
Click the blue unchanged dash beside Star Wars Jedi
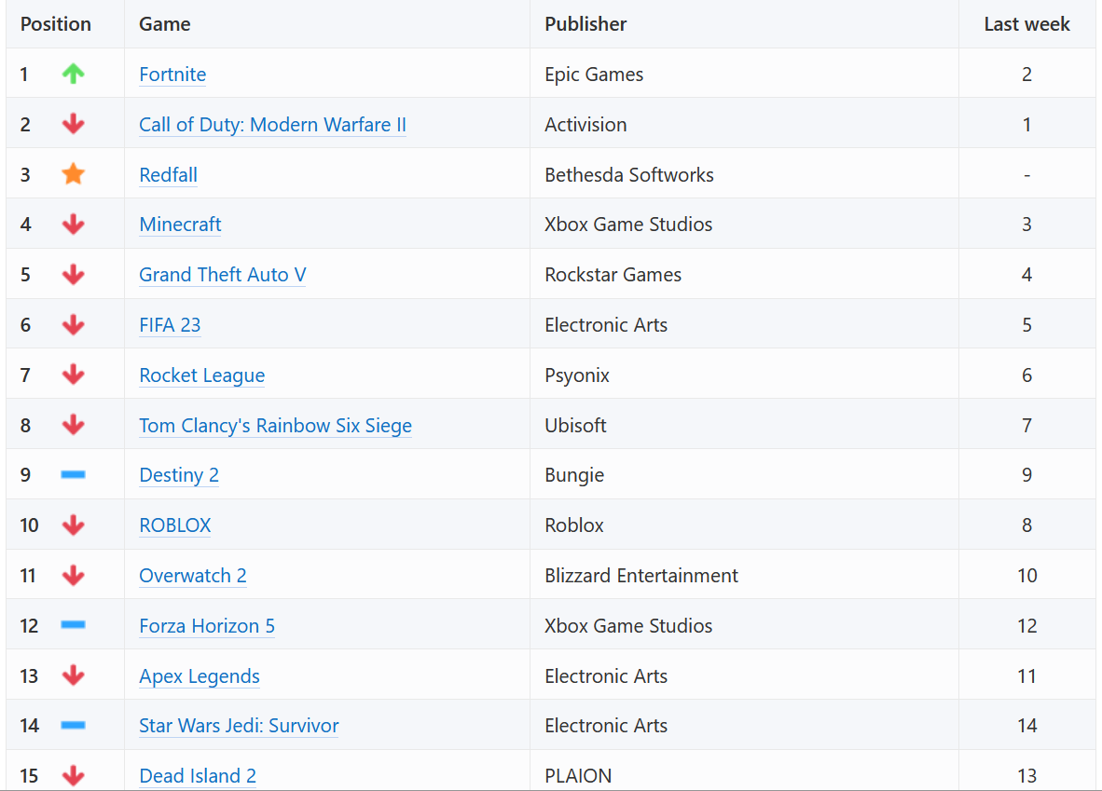[73, 726]
